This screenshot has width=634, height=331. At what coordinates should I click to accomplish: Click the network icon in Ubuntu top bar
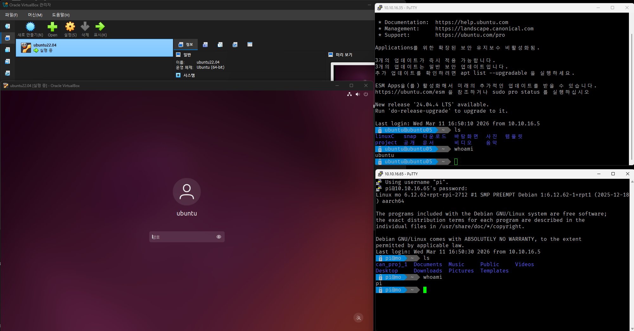coord(349,94)
